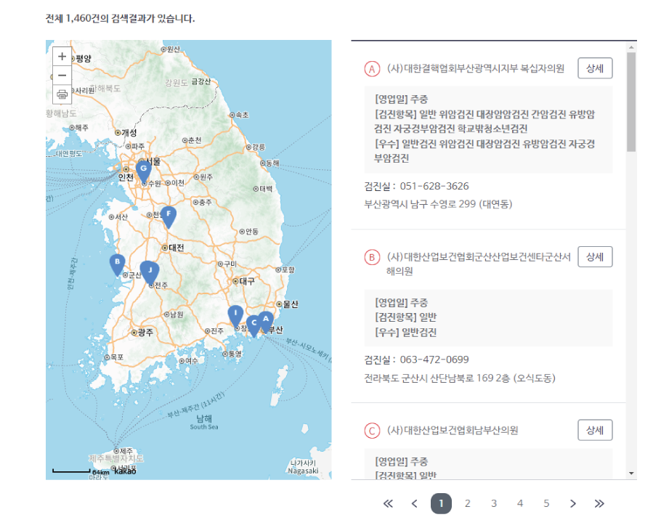Open 상세 for the 군산산업보건센타 clinic

click(595, 256)
